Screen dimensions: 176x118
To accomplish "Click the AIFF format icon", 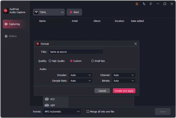I will pos(47,105).
